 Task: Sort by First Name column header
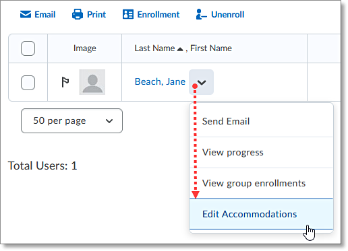(211, 48)
